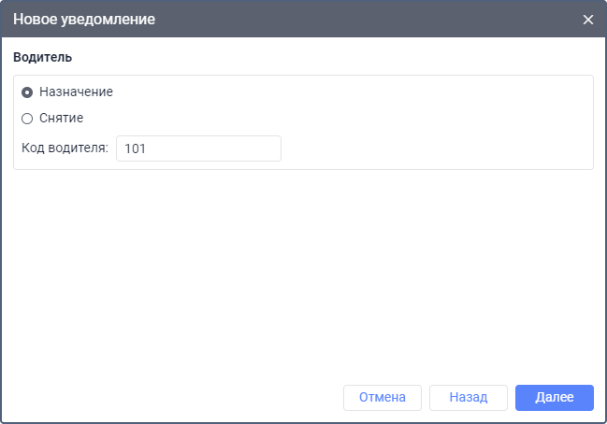The height and width of the screenshot is (424, 607).
Task: Click the 101 value in driver code box
Action: pos(135,148)
